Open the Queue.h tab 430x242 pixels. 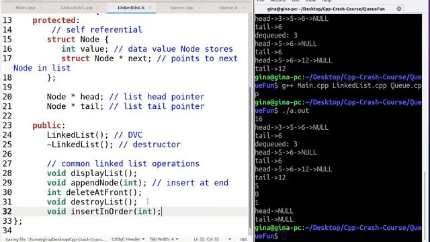tap(228, 7)
